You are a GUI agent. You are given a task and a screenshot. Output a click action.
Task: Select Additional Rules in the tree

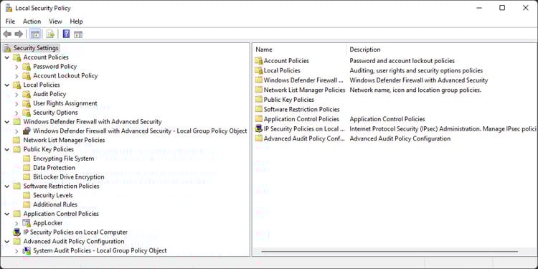[55, 204]
